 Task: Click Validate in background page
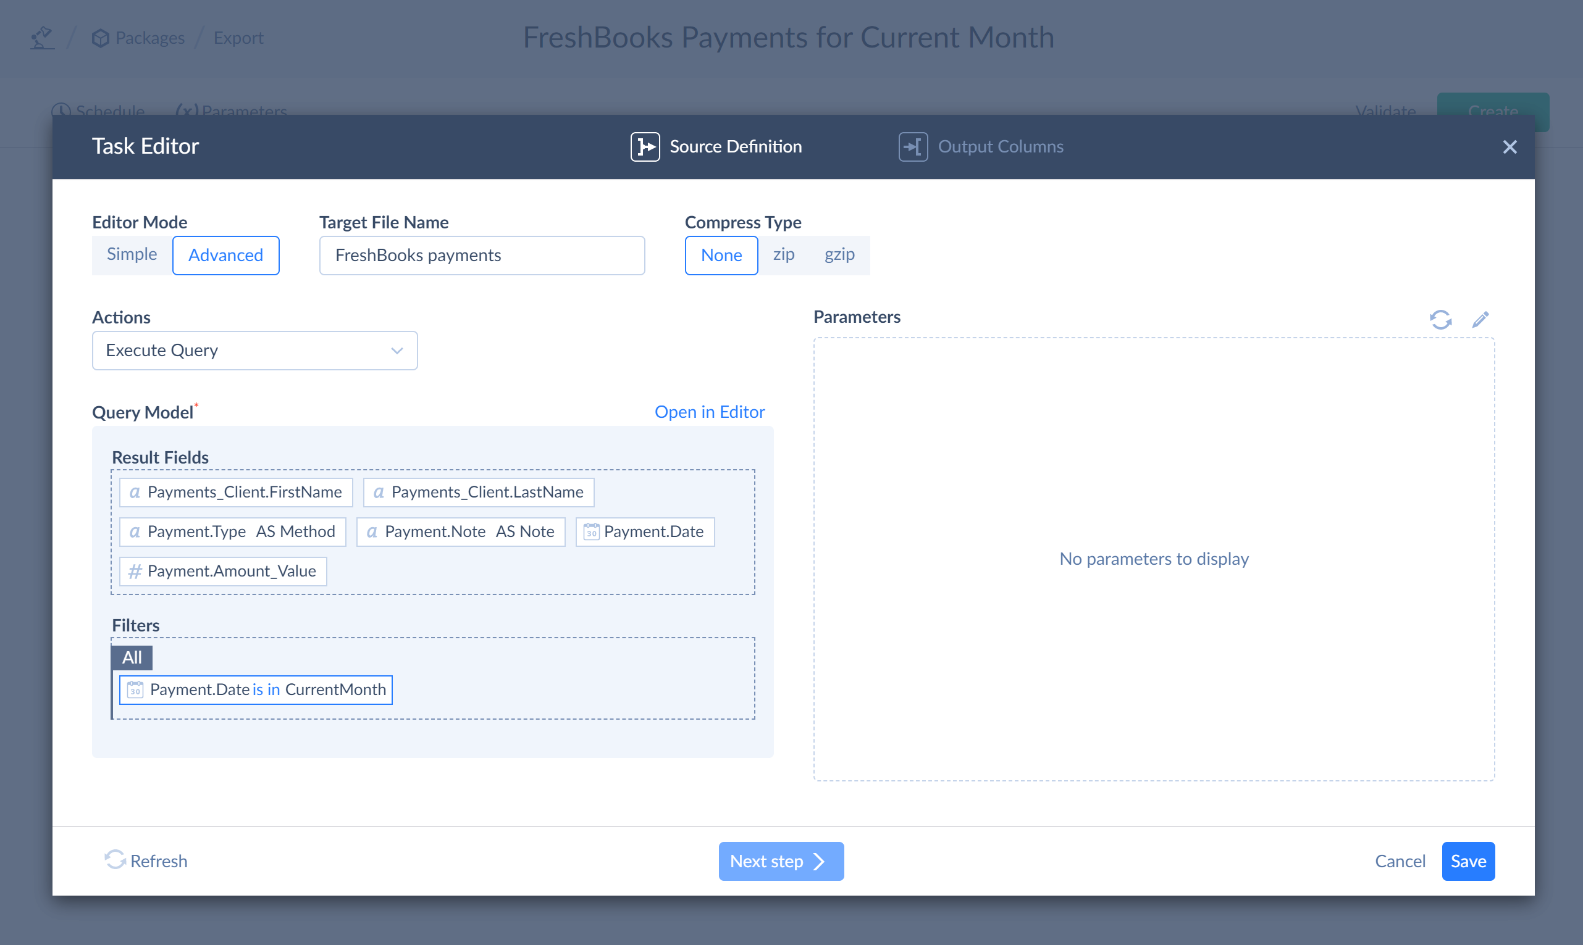point(1385,110)
